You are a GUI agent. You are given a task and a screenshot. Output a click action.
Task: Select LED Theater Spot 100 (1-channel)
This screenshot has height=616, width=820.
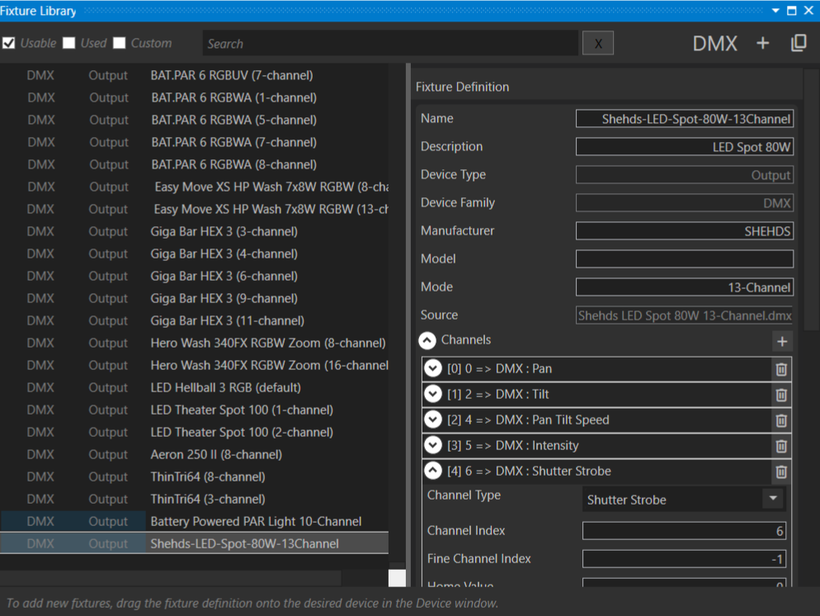(x=194, y=410)
